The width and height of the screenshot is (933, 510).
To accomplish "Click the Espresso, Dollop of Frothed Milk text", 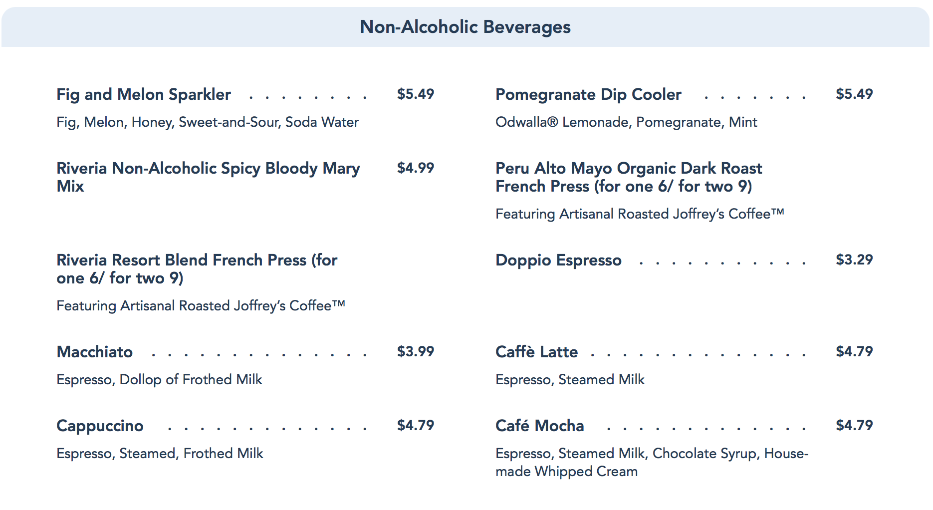I will coord(159,380).
